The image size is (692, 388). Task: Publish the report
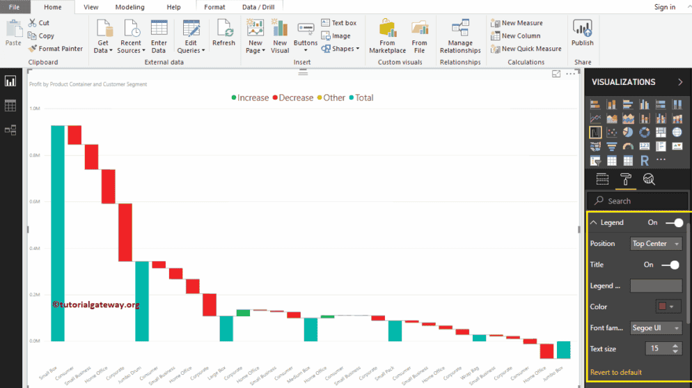(583, 33)
